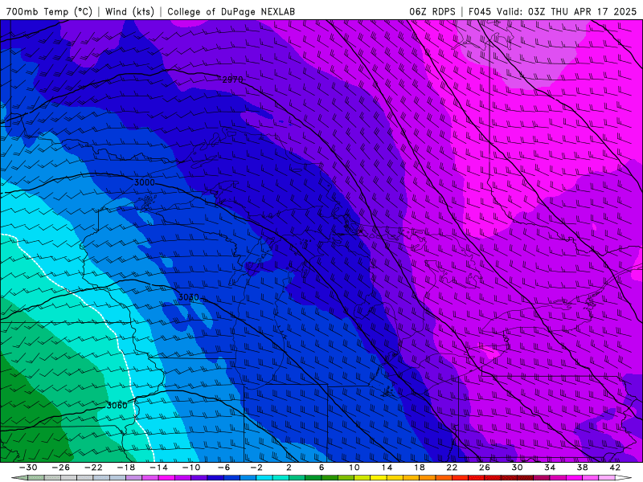Click the 'College of DuPage NEXLAB' credit text
The width and height of the screenshot is (643, 482).
click(231, 11)
